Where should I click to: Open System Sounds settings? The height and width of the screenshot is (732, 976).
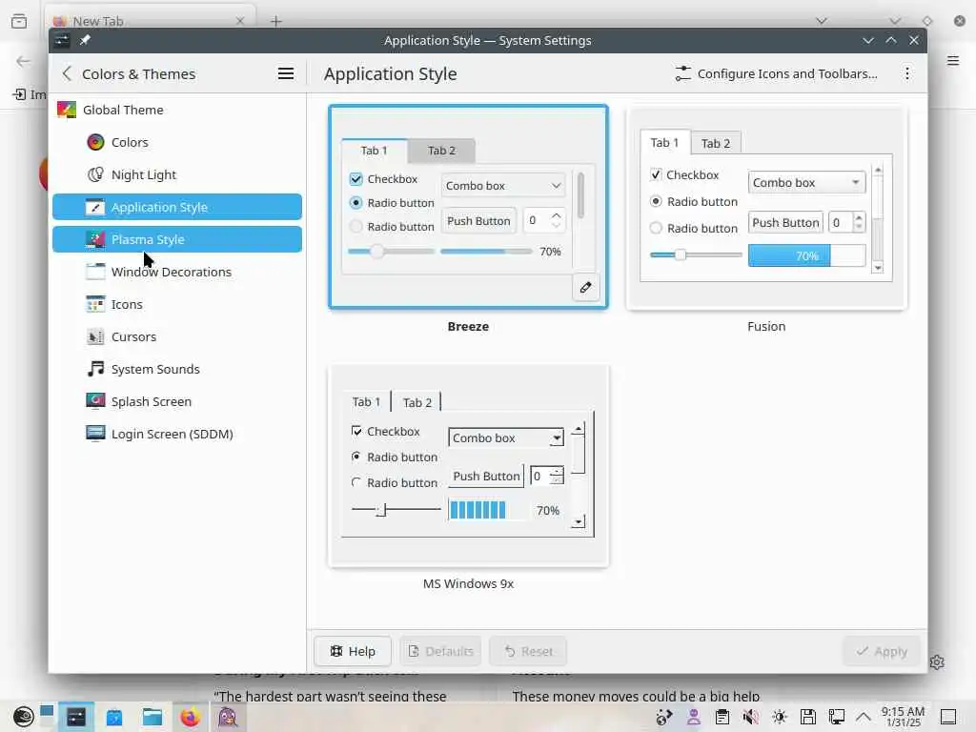click(x=177, y=369)
